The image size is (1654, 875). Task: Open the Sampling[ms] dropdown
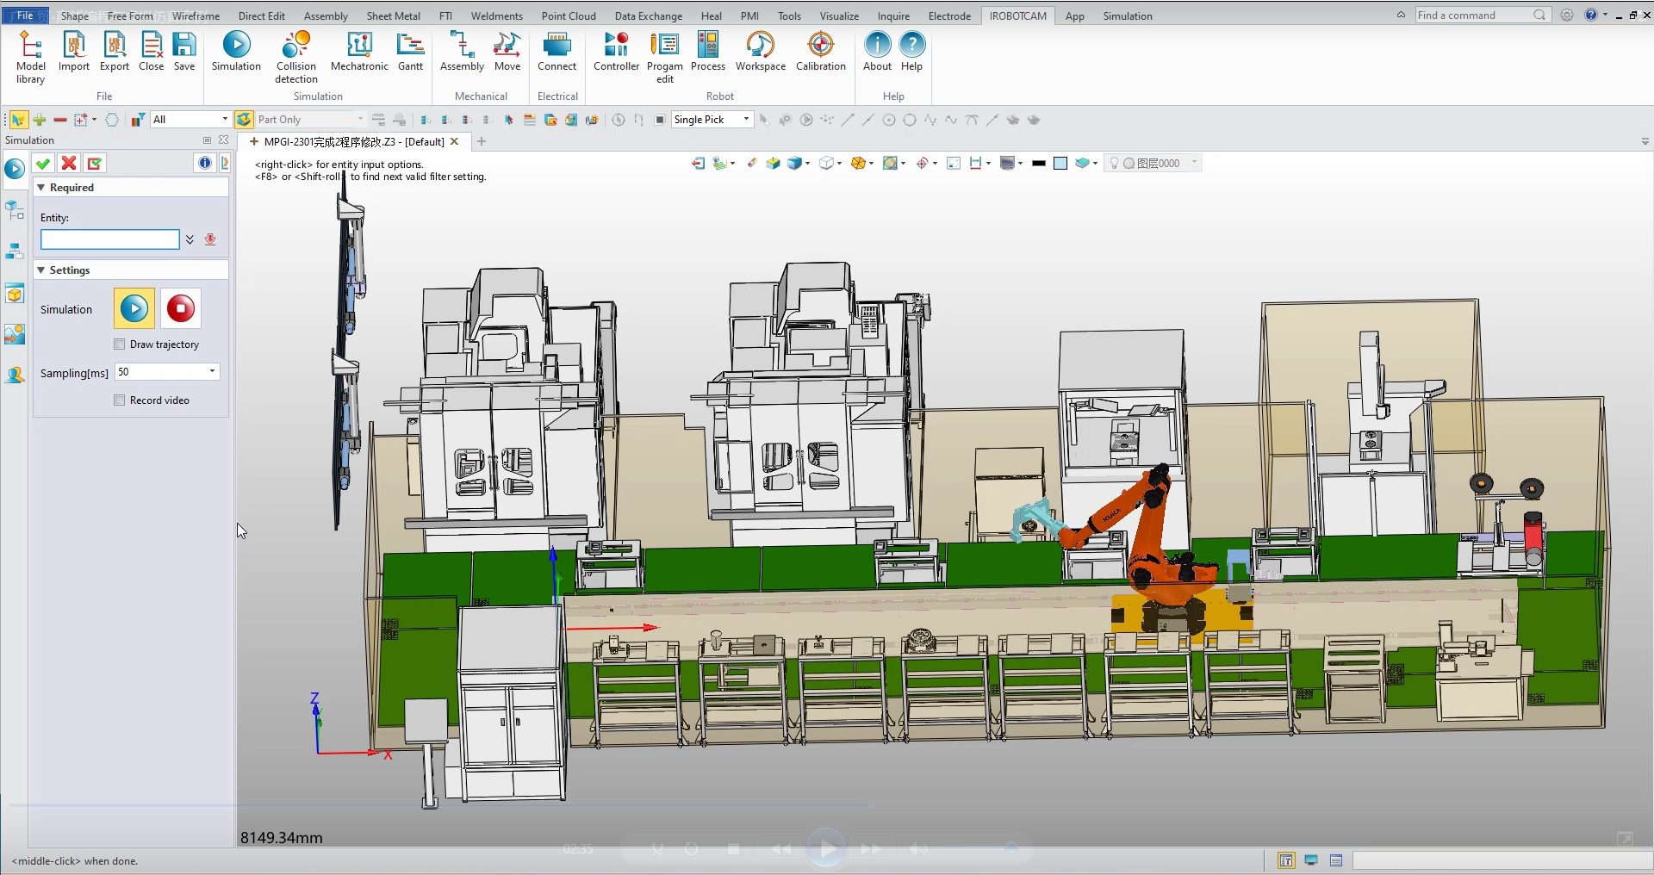212,372
